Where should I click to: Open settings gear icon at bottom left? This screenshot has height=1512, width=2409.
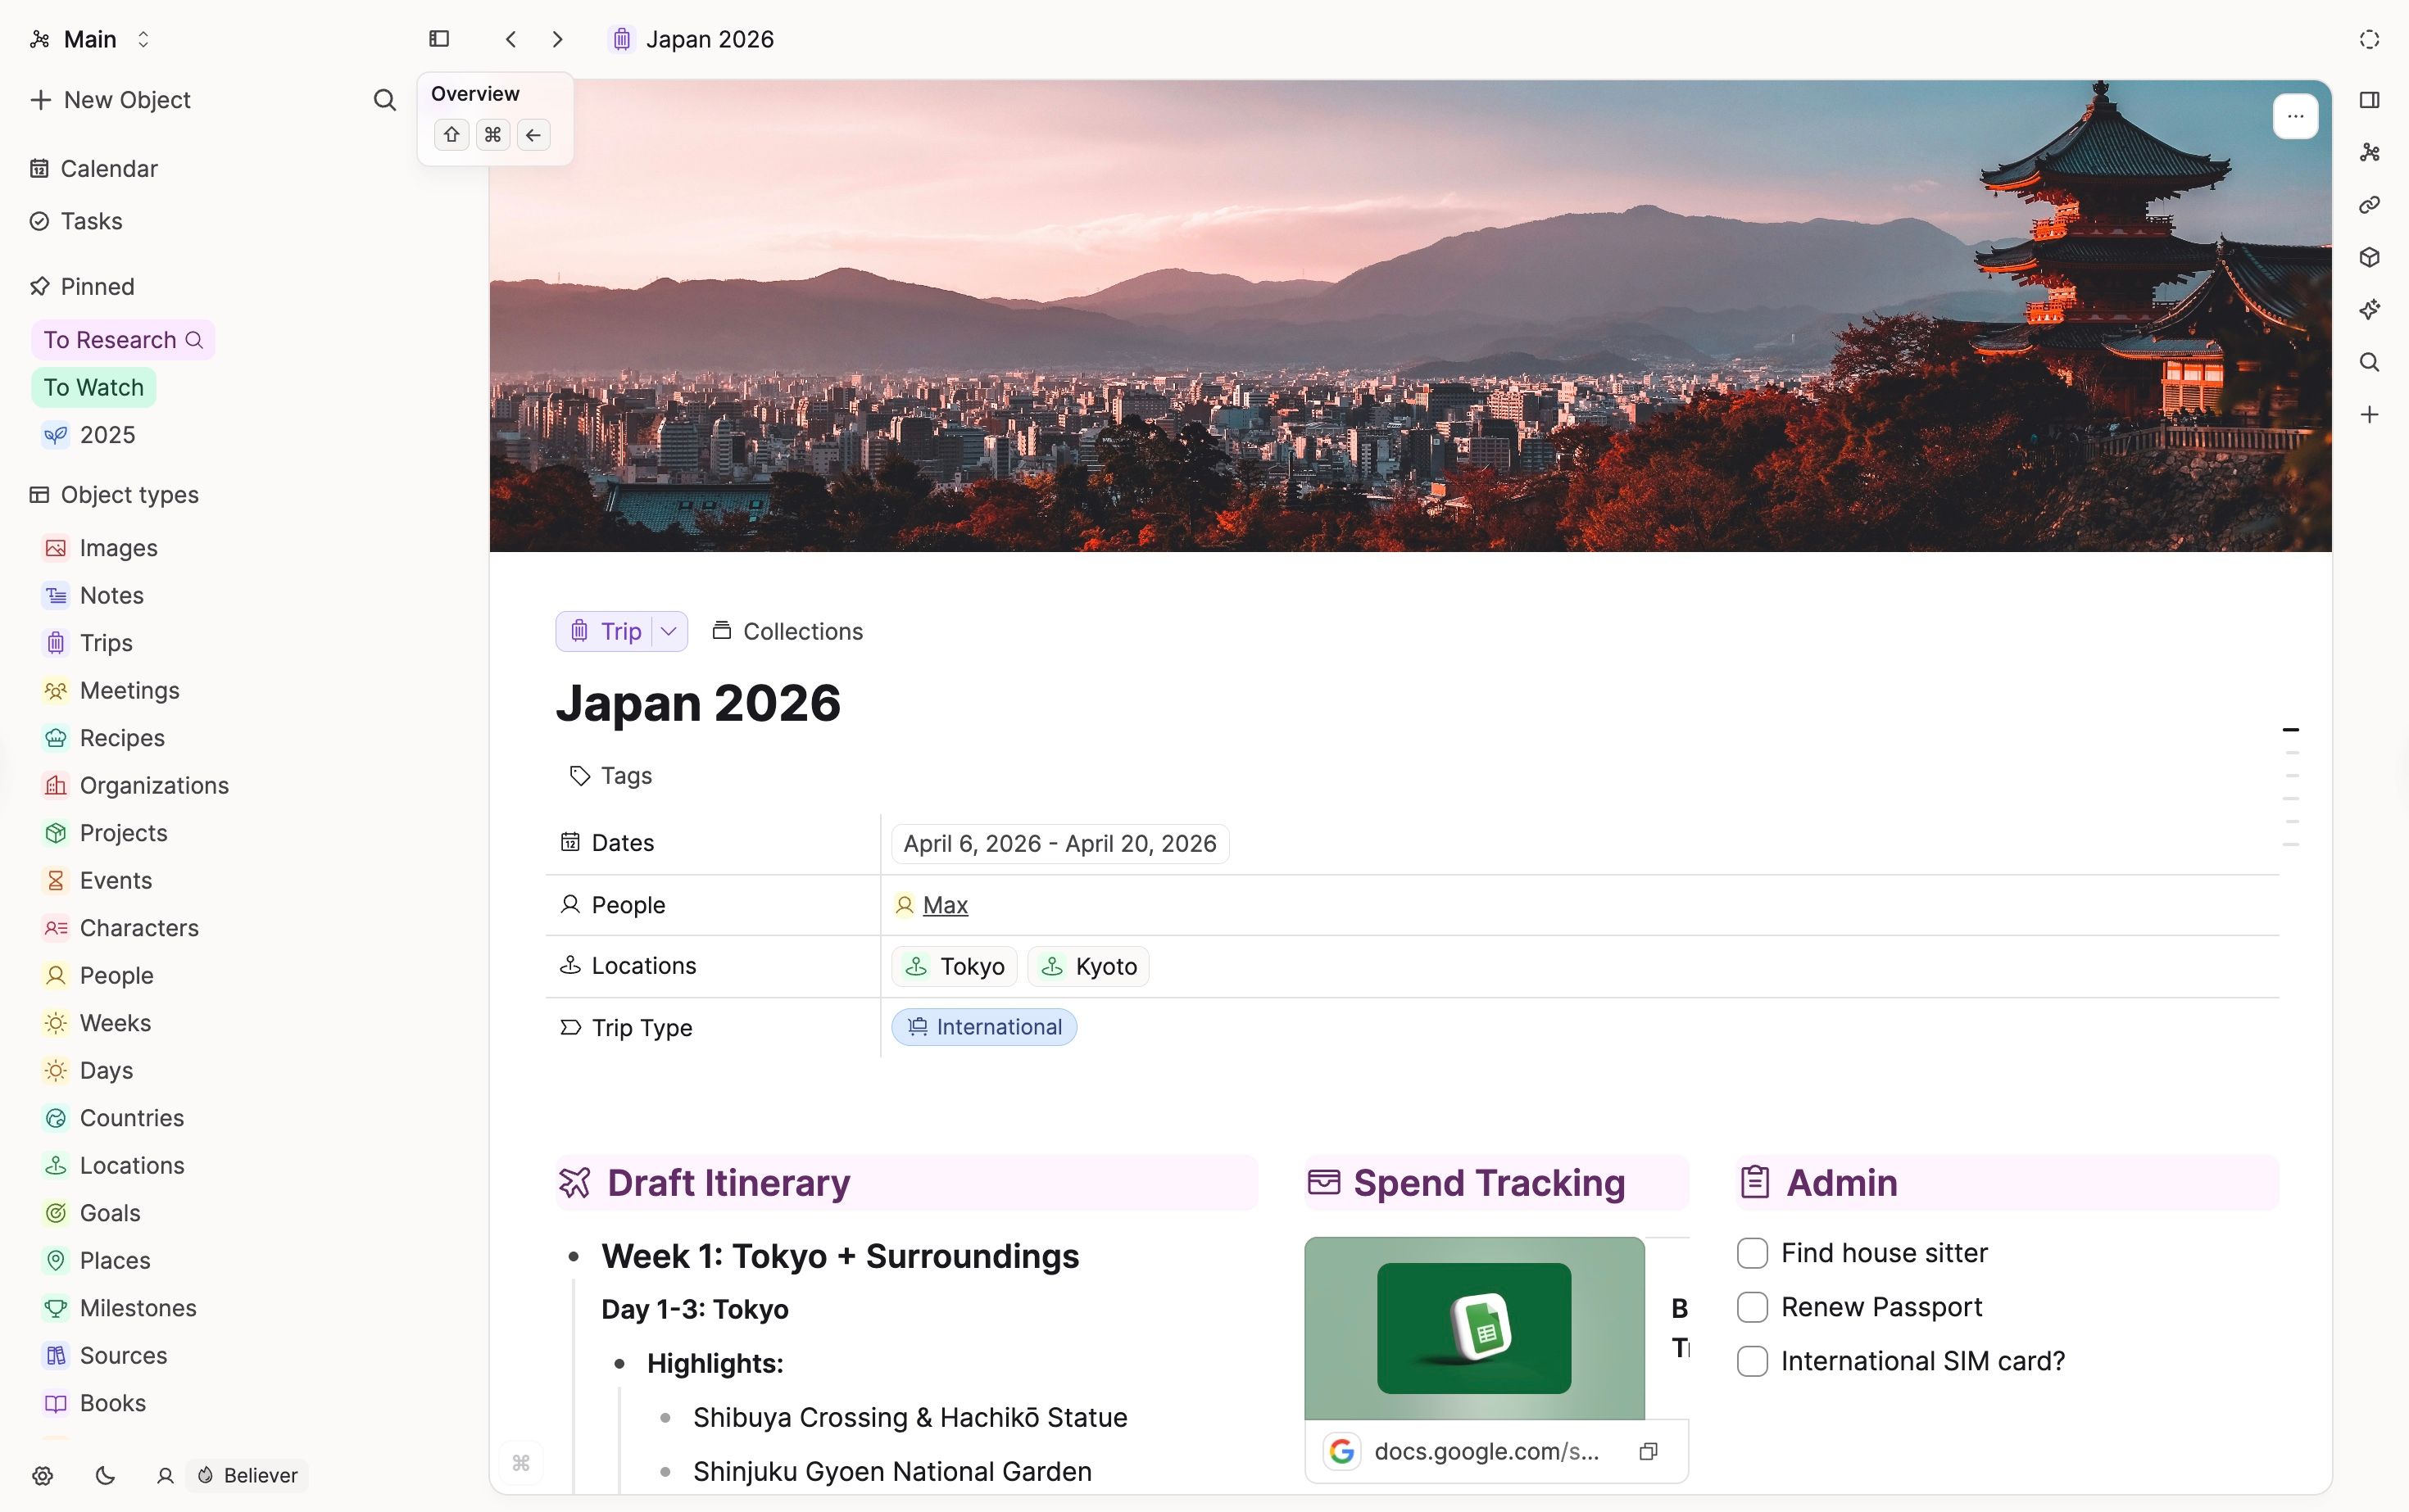pos(42,1475)
